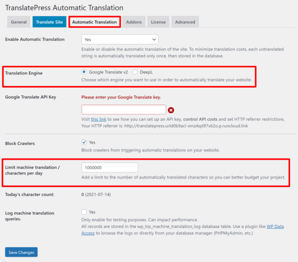298x262 pixels.
Task: Open the License tab
Action: coord(158,22)
